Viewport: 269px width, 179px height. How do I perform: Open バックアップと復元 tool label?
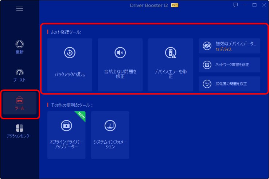point(70,74)
